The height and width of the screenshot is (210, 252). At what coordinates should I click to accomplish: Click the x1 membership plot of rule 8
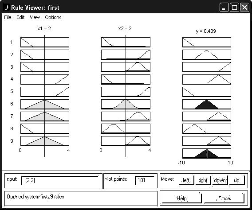click(x=45, y=128)
